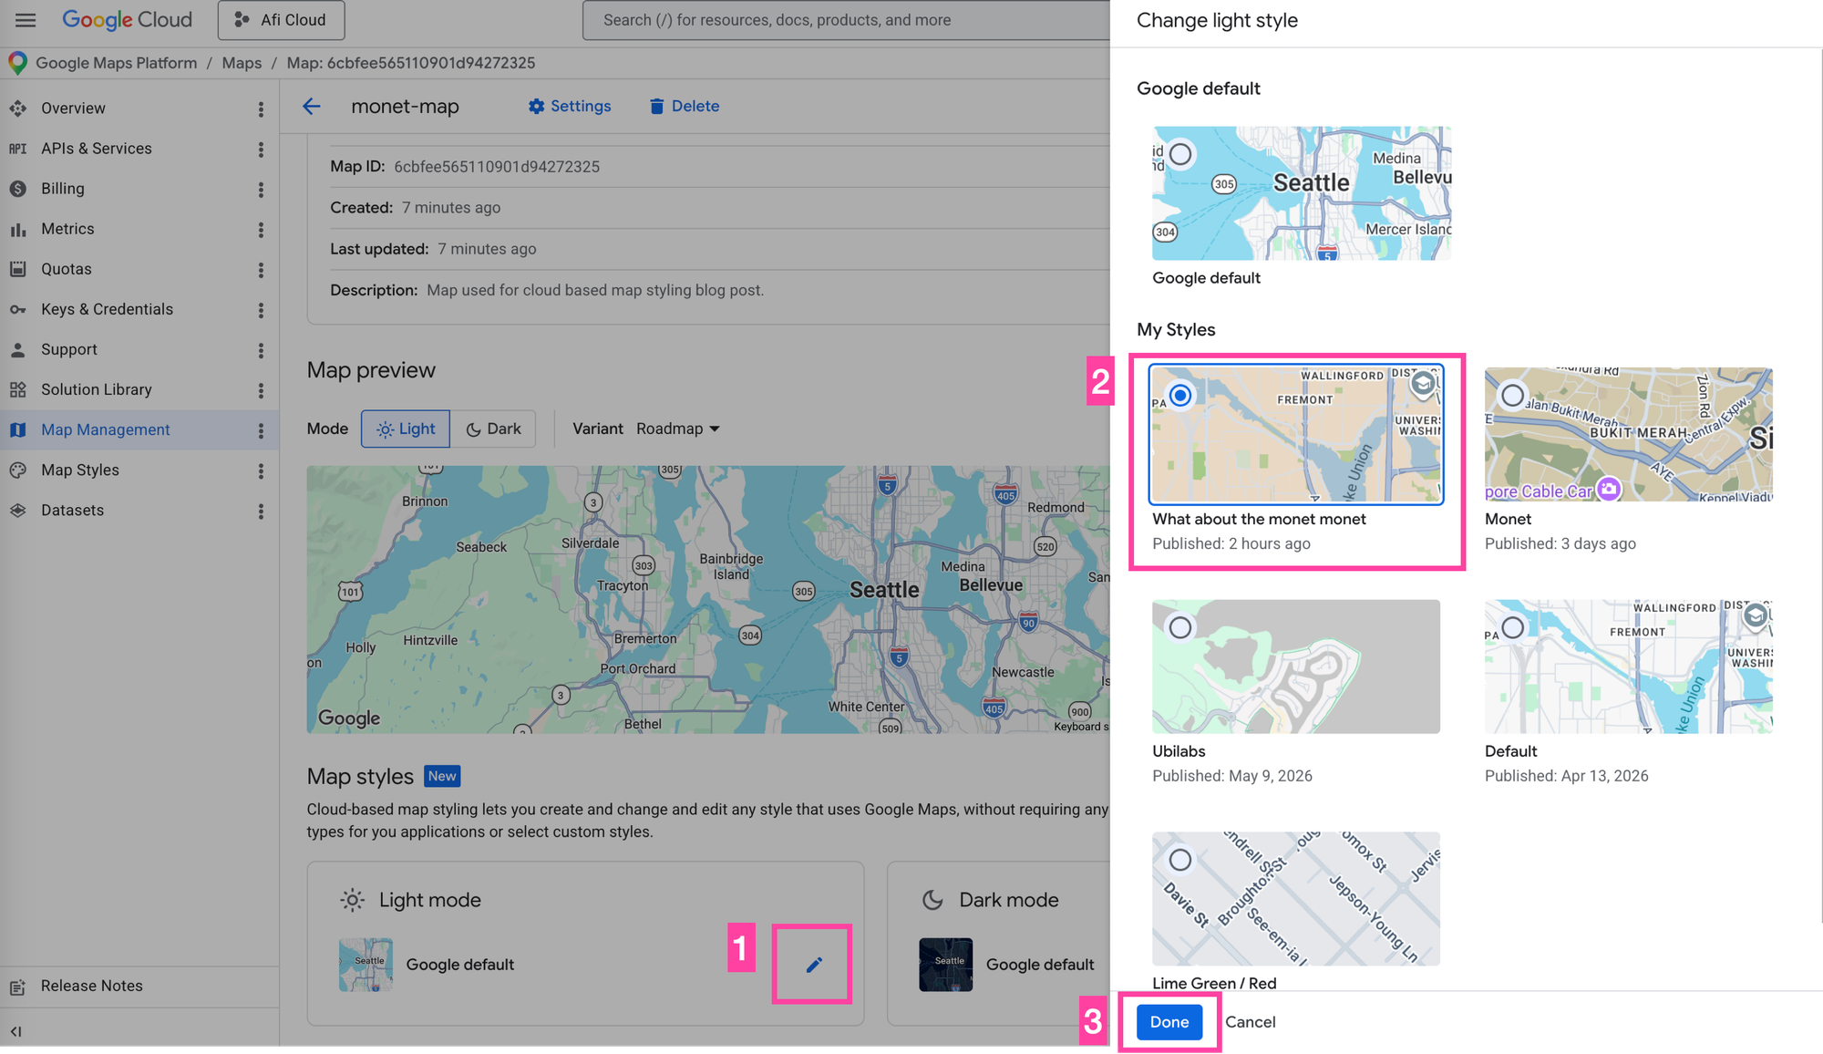This screenshot has width=1823, height=1054.
Task: Open Keys & Credentials page
Action: [107, 309]
